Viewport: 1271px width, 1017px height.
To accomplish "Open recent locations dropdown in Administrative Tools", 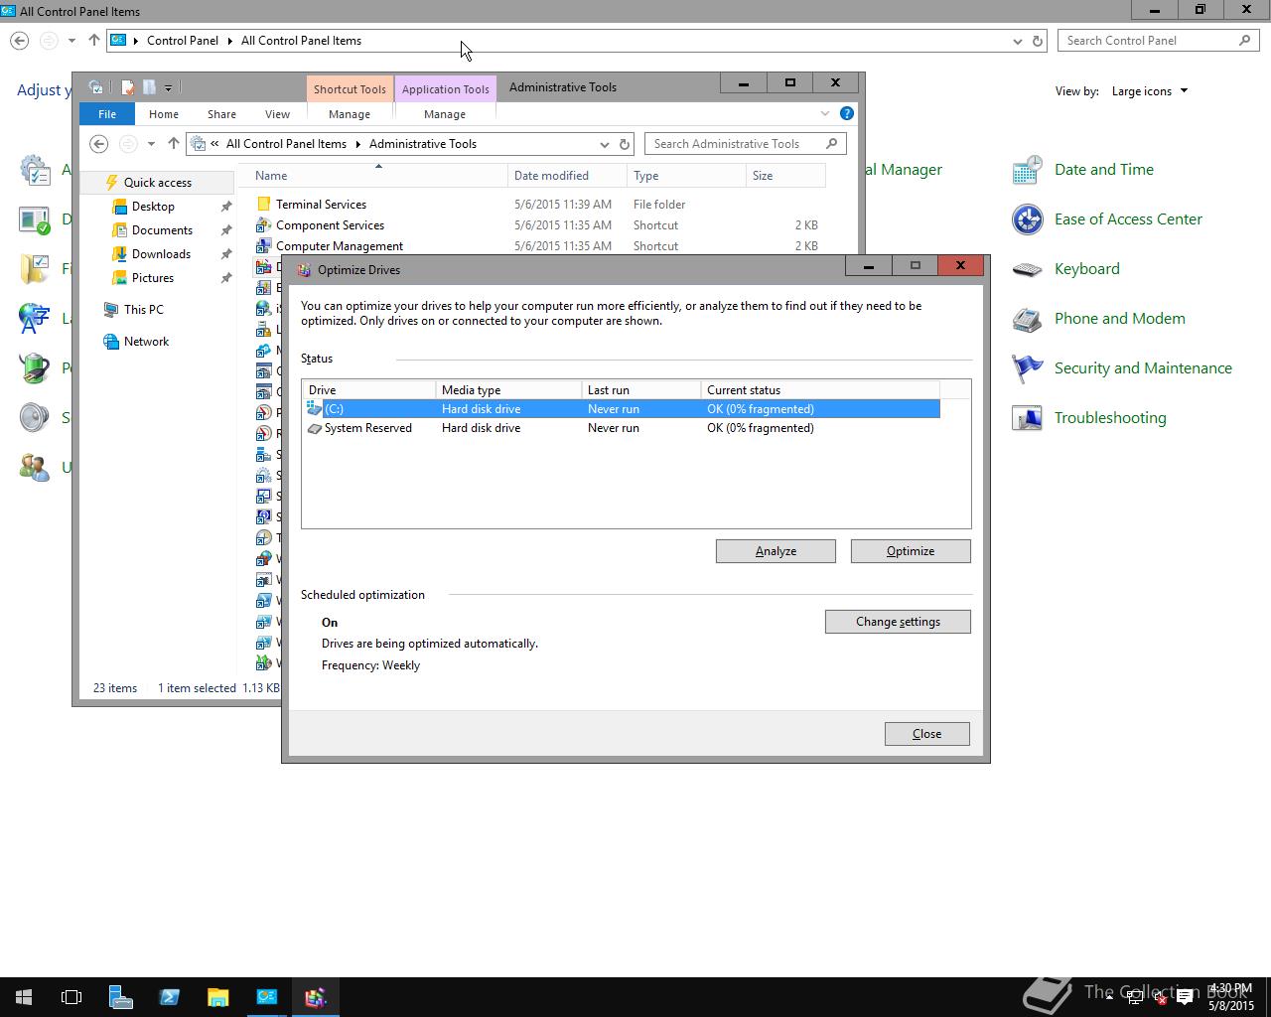I will pos(151,144).
